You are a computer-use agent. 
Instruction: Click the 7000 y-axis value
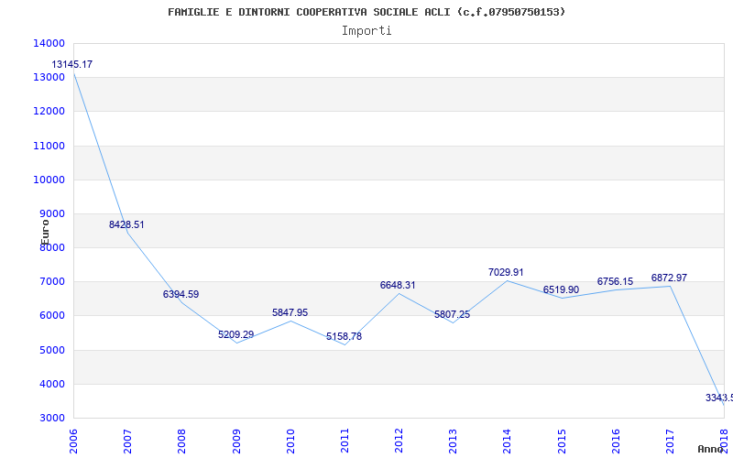coord(51,282)
